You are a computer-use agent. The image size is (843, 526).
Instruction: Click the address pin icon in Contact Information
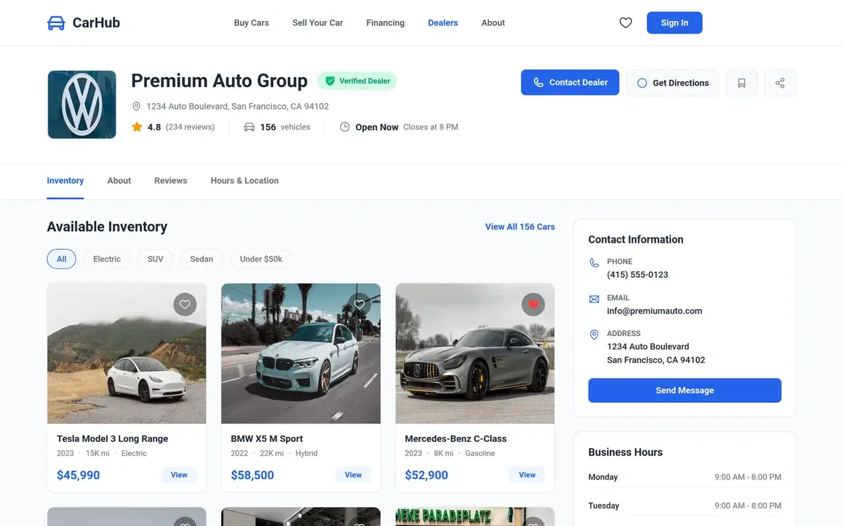point(594,335)
